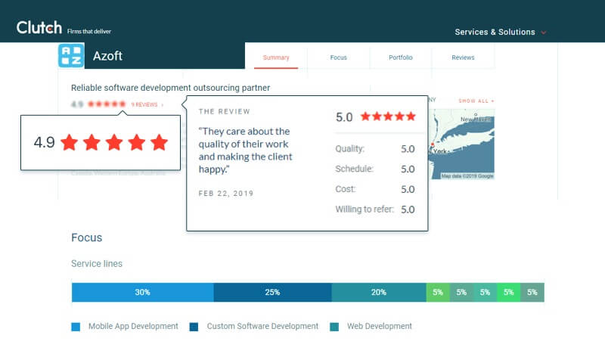Click THE REVIEW heading
The width and height of the screenshot is (605, 363).
point(225,112)
